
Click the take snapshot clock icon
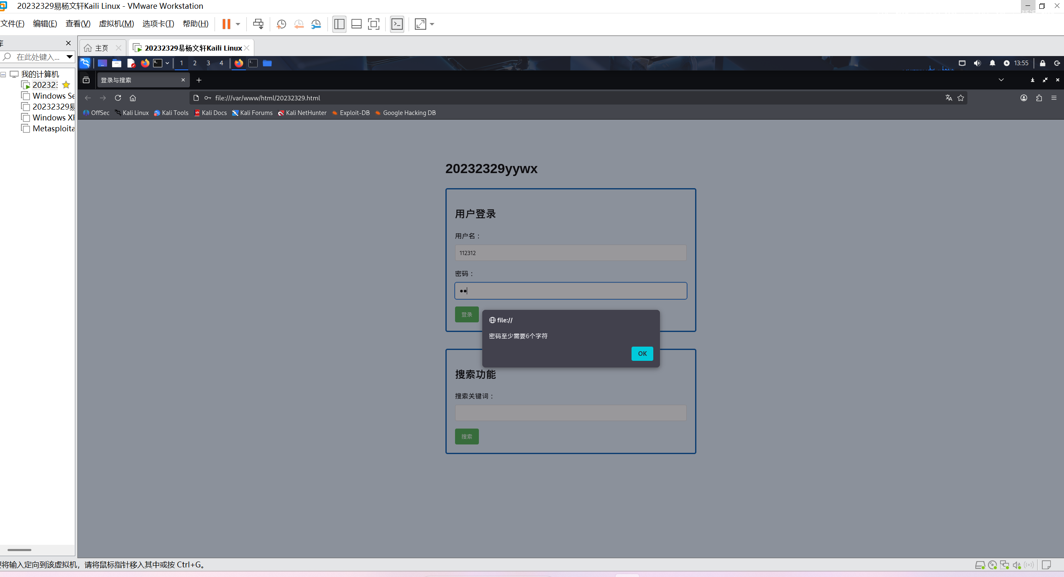[x=281, y=24]
